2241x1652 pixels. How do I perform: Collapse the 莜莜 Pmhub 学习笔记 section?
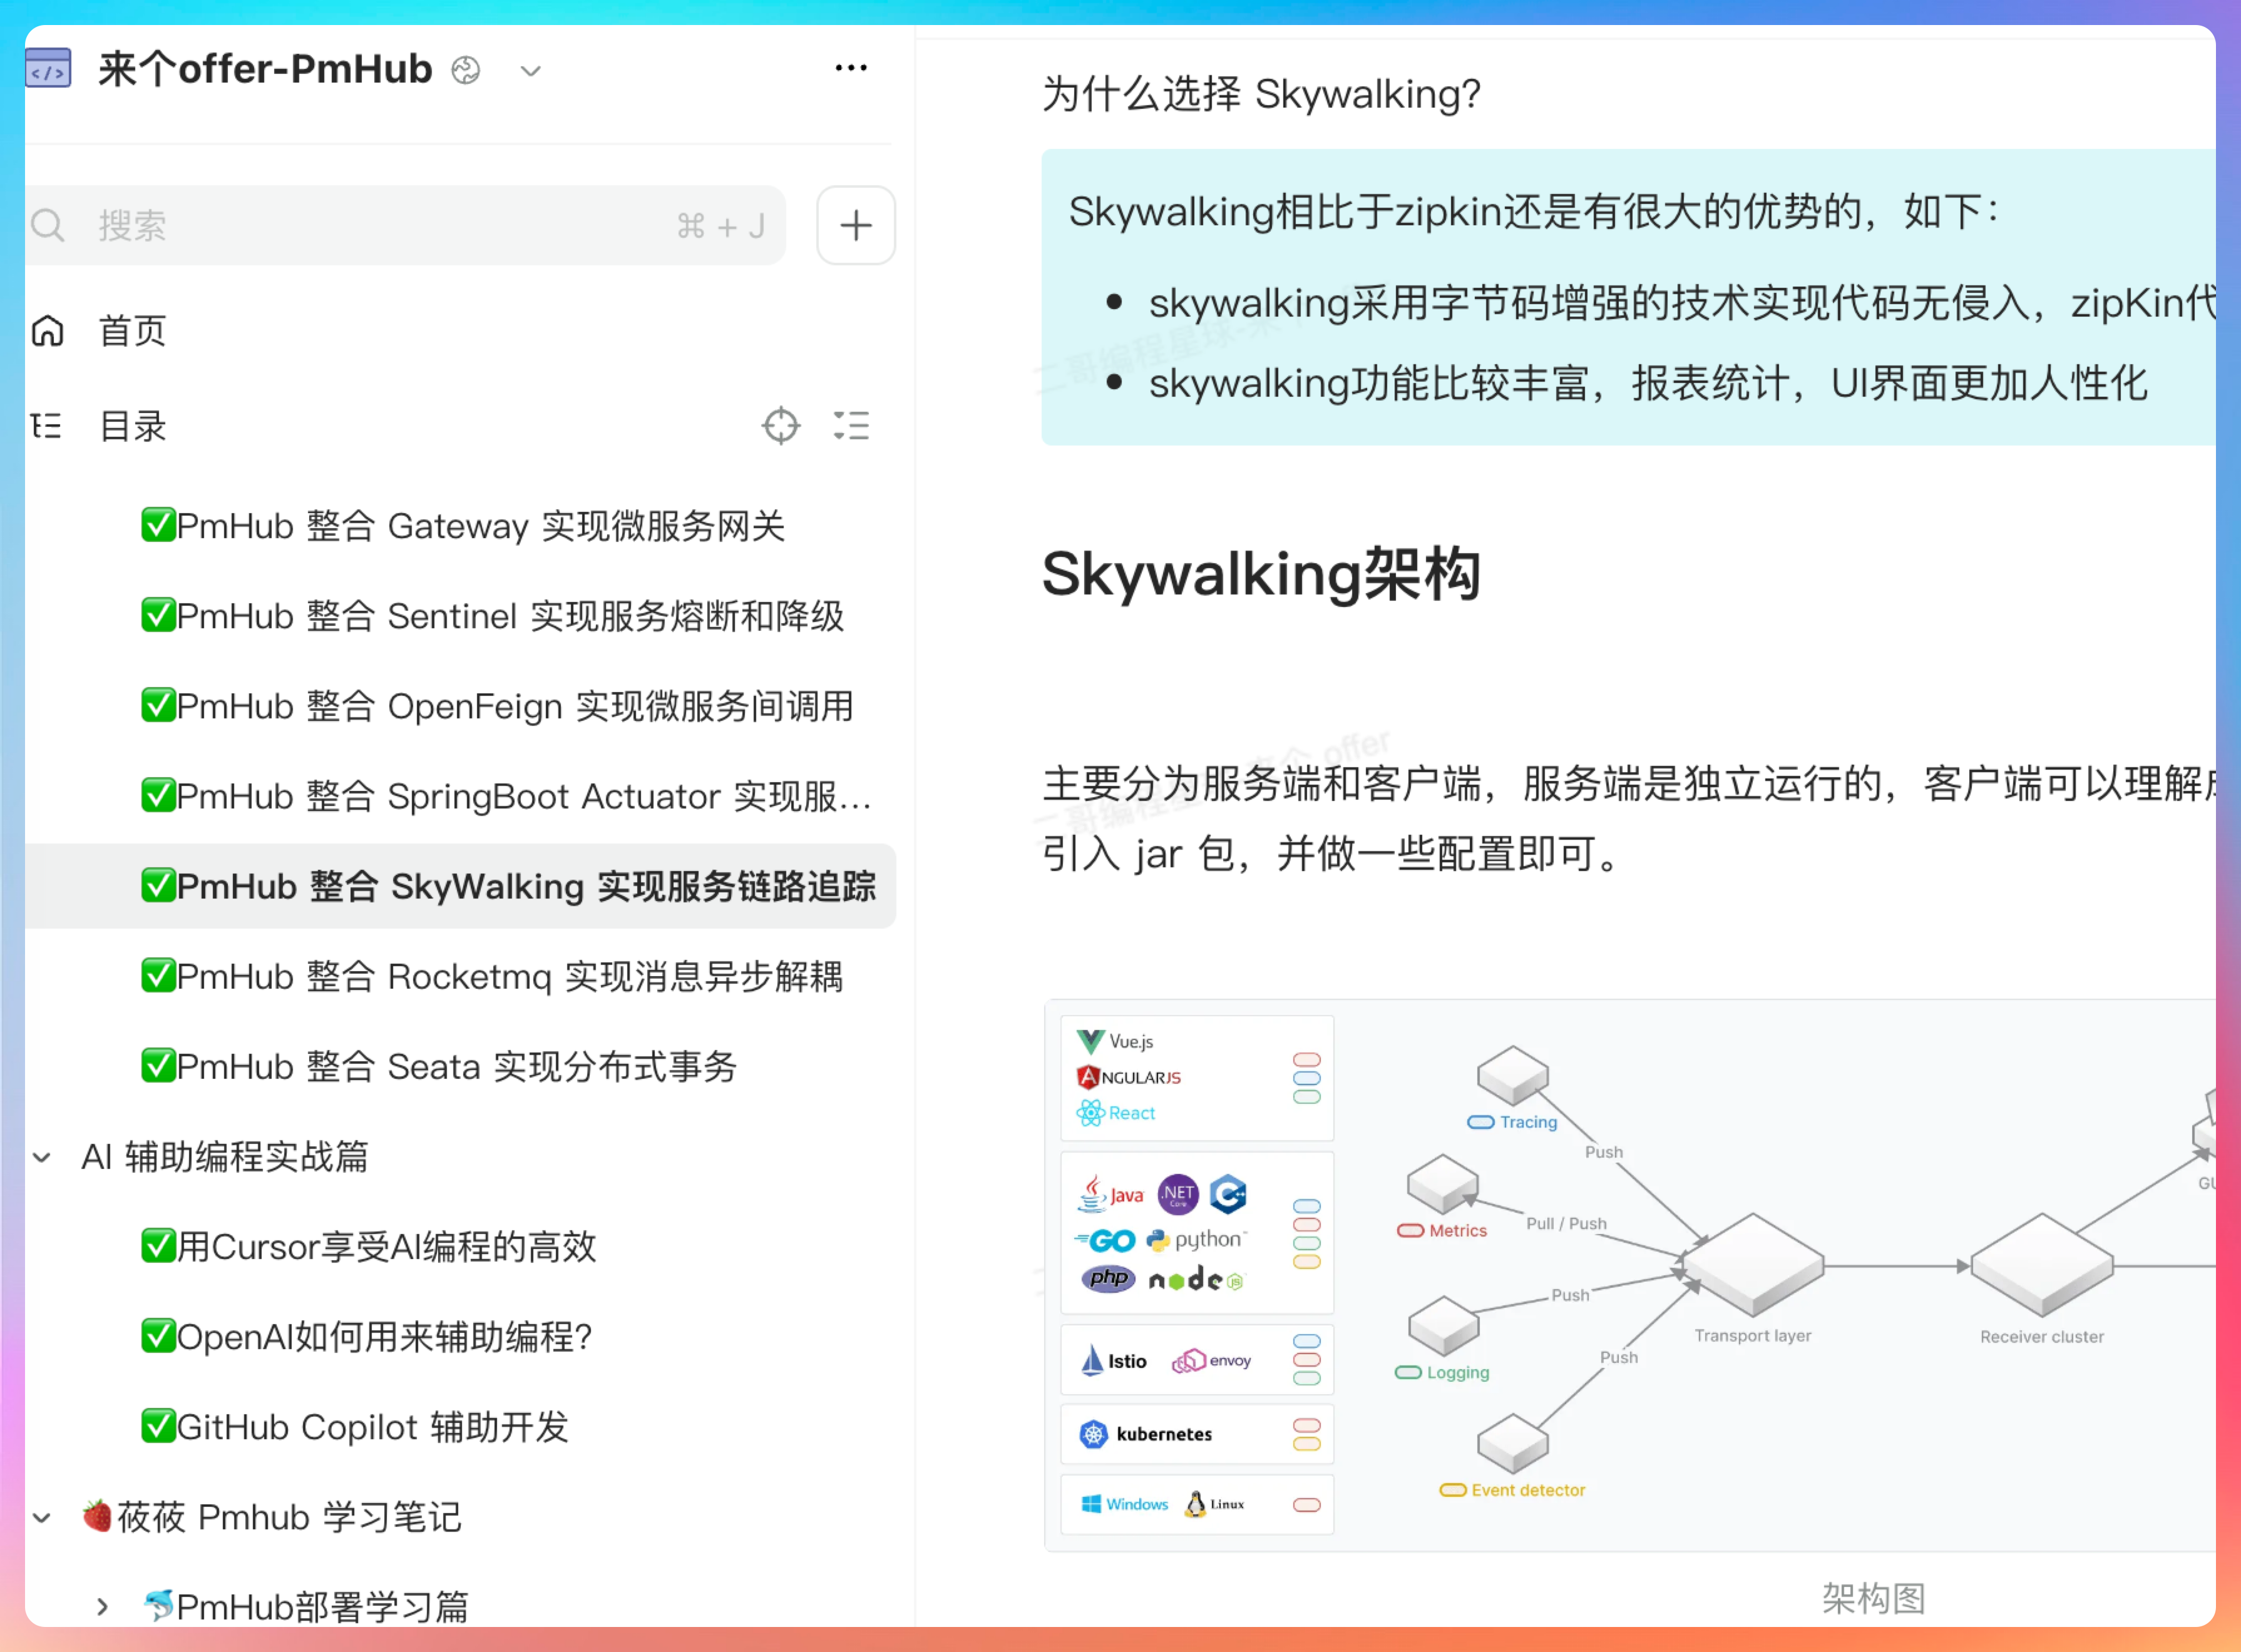point(42,1517)
